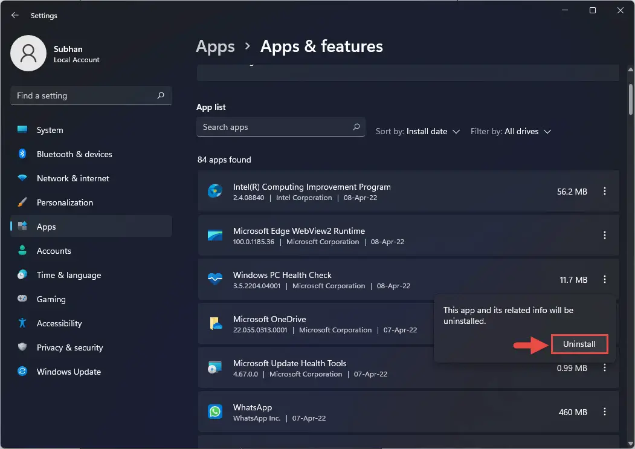Click the 84 apps found label
Screen dimensions: 635x449
[x=224, y=160]
